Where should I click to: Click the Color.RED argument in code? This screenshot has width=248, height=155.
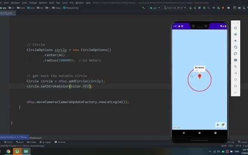(80, 87)
